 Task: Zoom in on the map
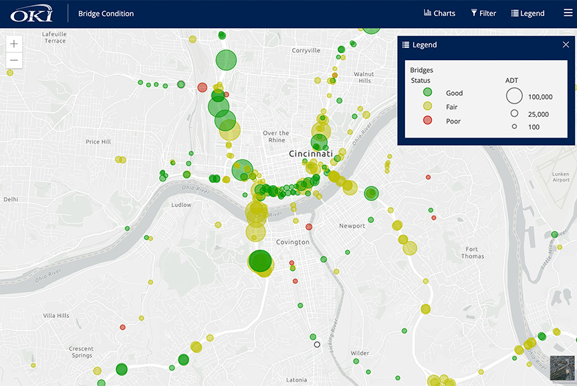[x=14, y=43]
